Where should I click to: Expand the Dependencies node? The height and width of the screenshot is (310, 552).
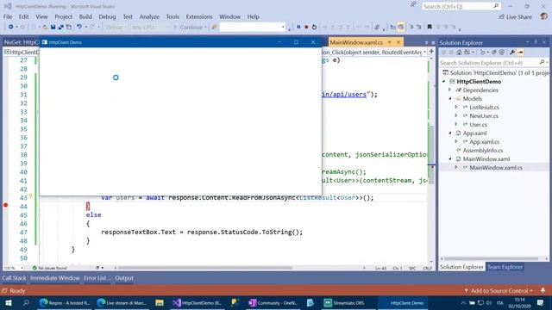(x=450, y=90)
